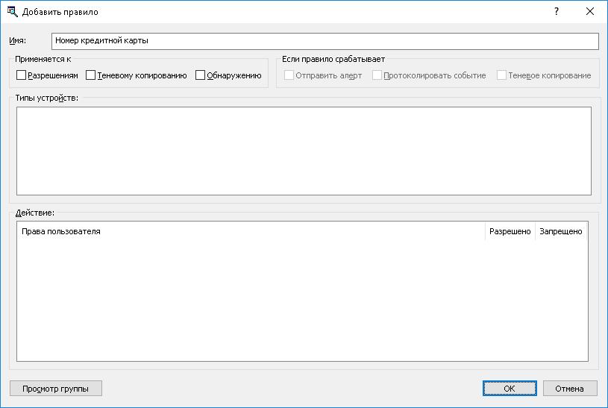This screenshot has width=608, height=408.
Task: Check the Обнаружению option
Action: (200, 75)
